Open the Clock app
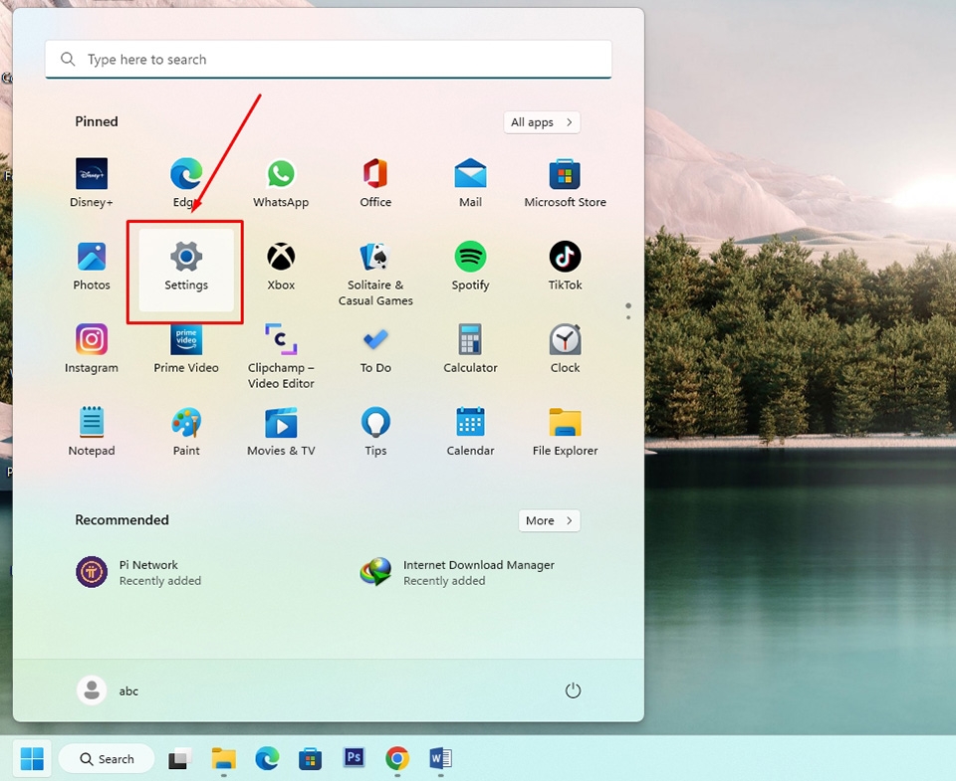The image size is (956, 781). (x=565, y=348)
